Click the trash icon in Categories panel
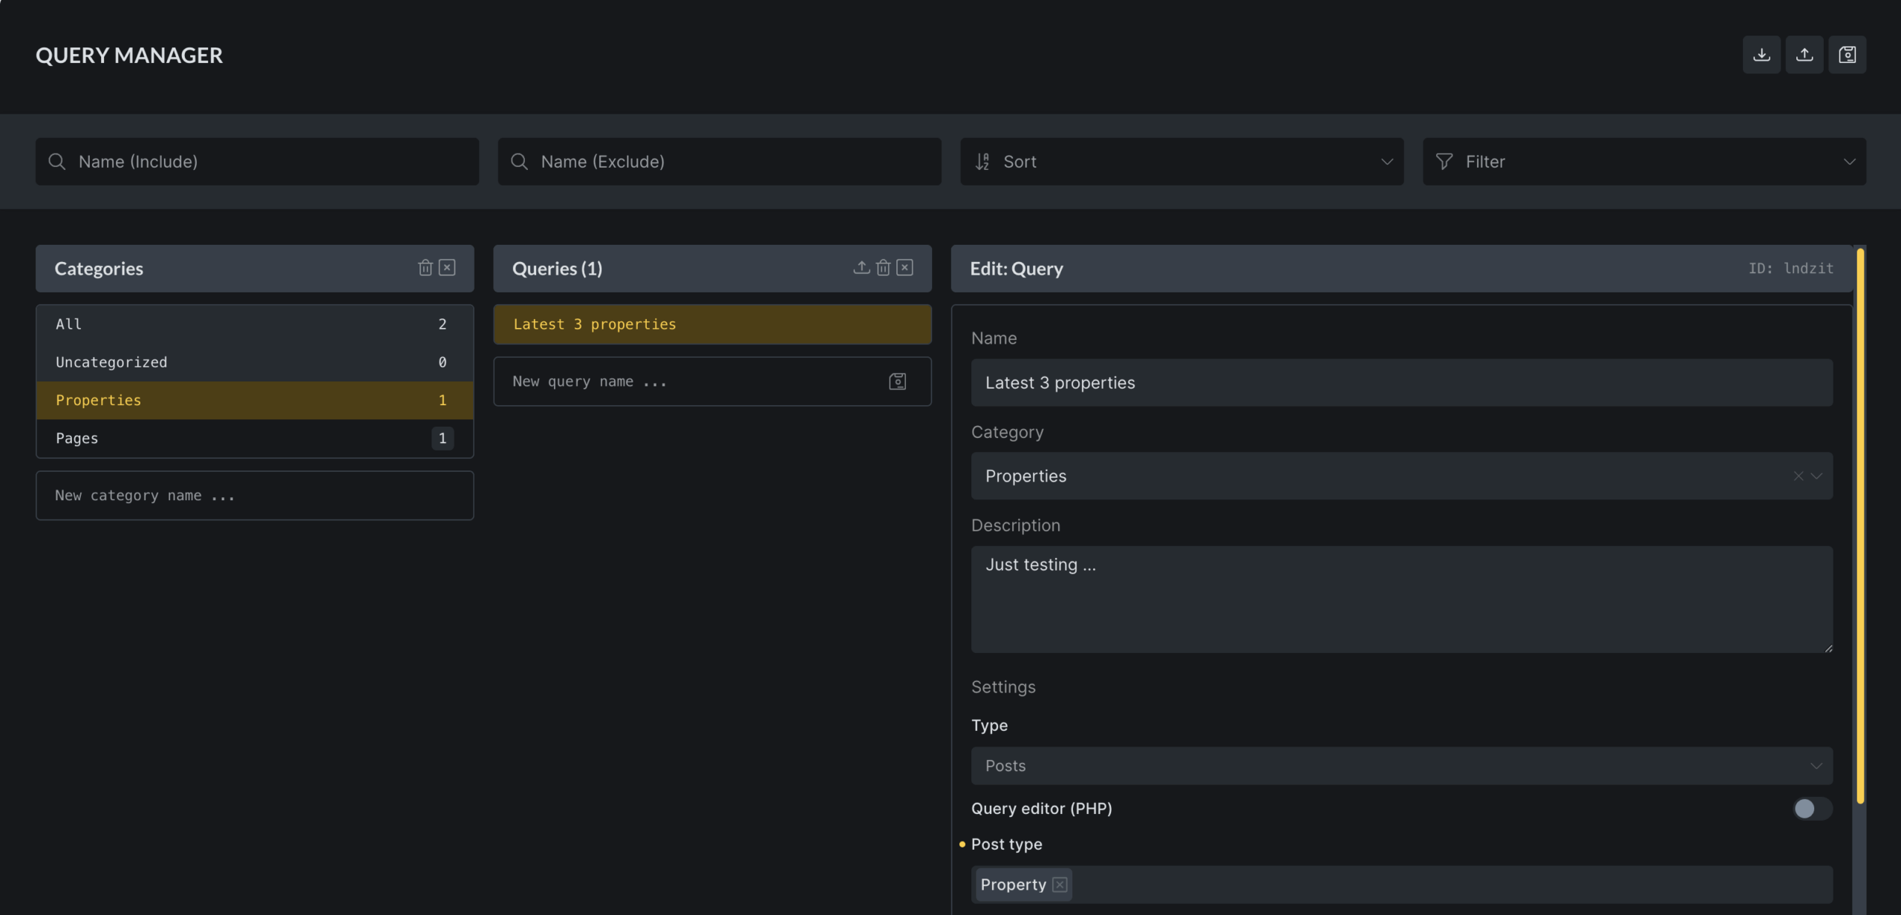Screen dimensions: 1901x915 tap(425, 268)
